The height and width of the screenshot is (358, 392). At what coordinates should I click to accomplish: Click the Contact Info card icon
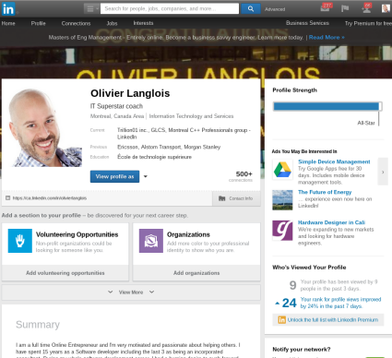click(x=221, y=198)
